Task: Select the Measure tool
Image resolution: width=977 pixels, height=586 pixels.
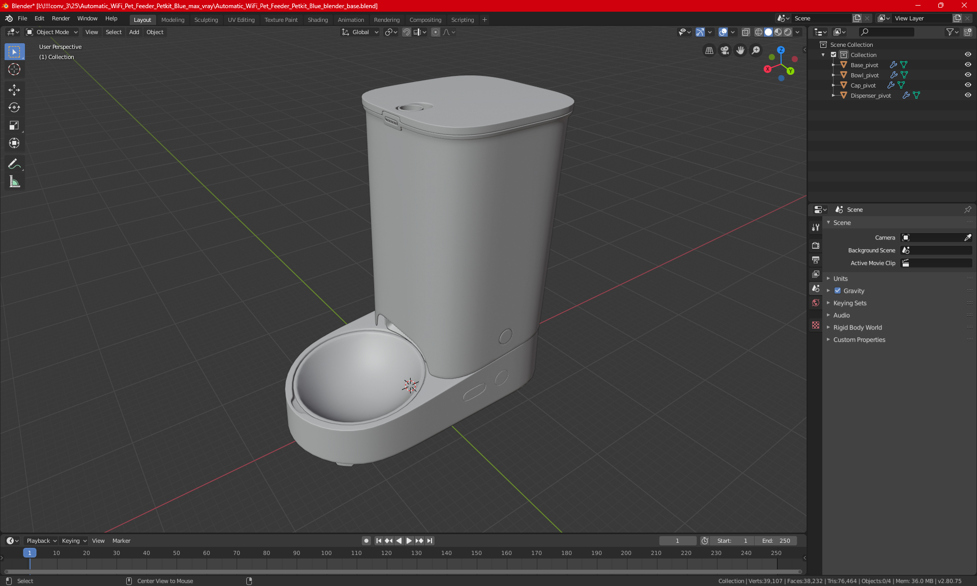Action: pos(14,182)
